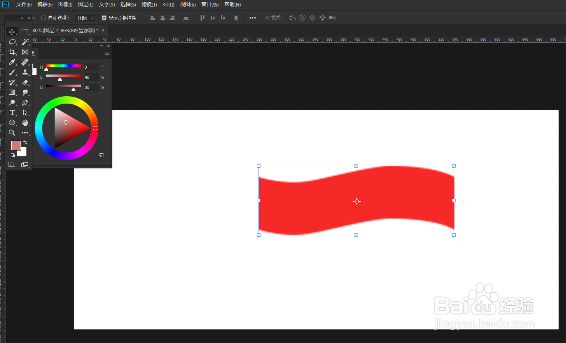Screen dimensions: 566x343
Task: Align horizontal centers in options bar
Action: pos(162,18)
